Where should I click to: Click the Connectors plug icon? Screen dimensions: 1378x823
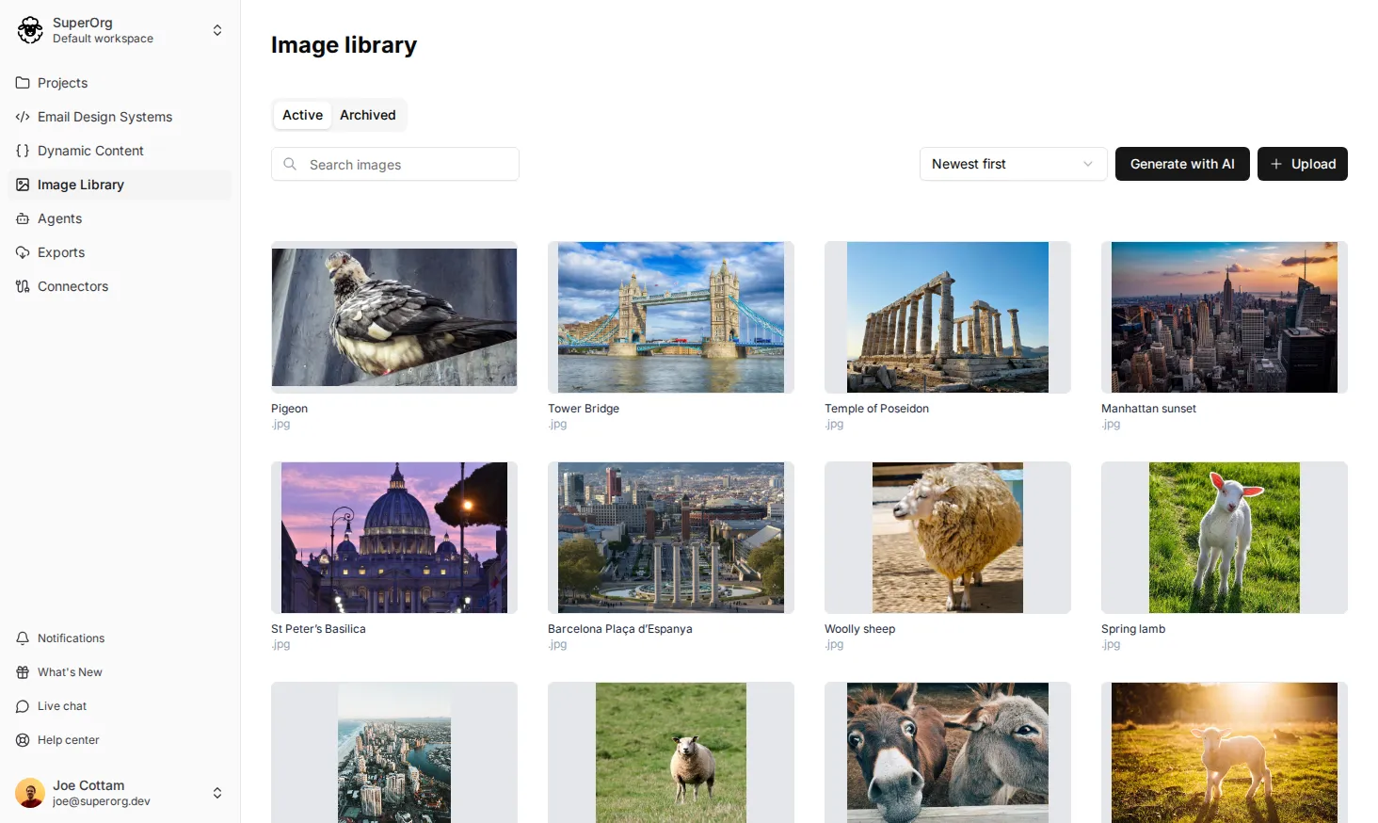click(23, 286)
